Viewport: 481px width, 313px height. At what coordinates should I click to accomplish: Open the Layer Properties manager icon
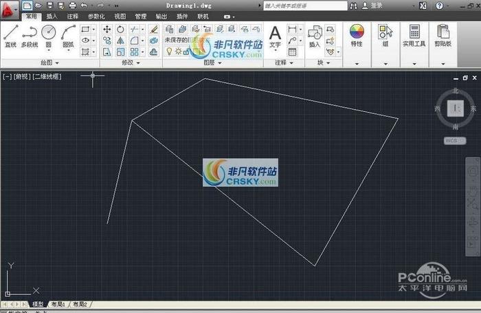(x=169, y=29)
